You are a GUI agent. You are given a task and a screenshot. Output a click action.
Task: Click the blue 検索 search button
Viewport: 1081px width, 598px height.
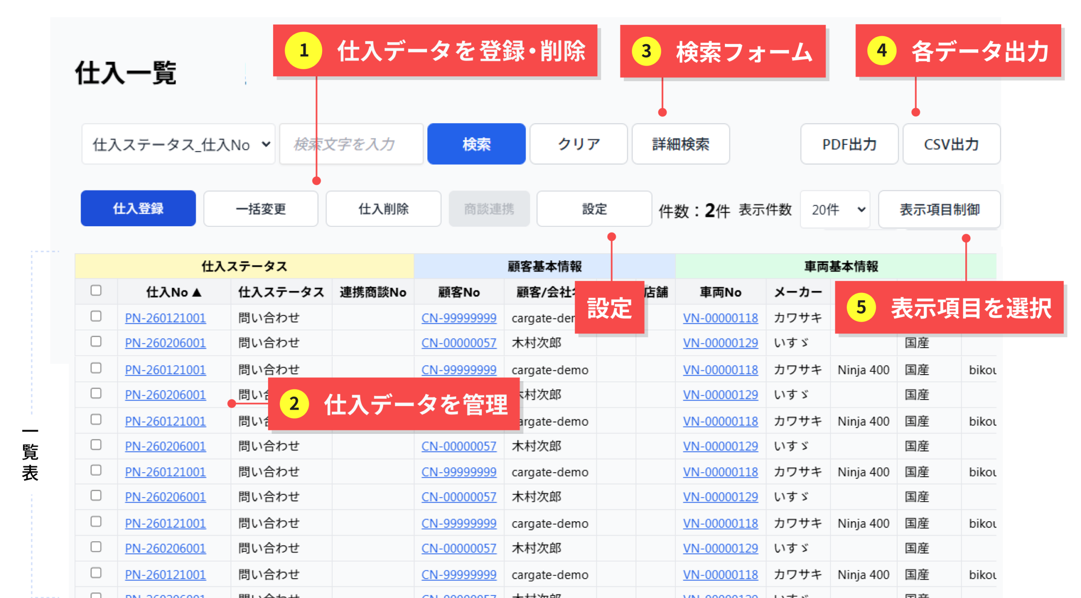click(476, 144)
